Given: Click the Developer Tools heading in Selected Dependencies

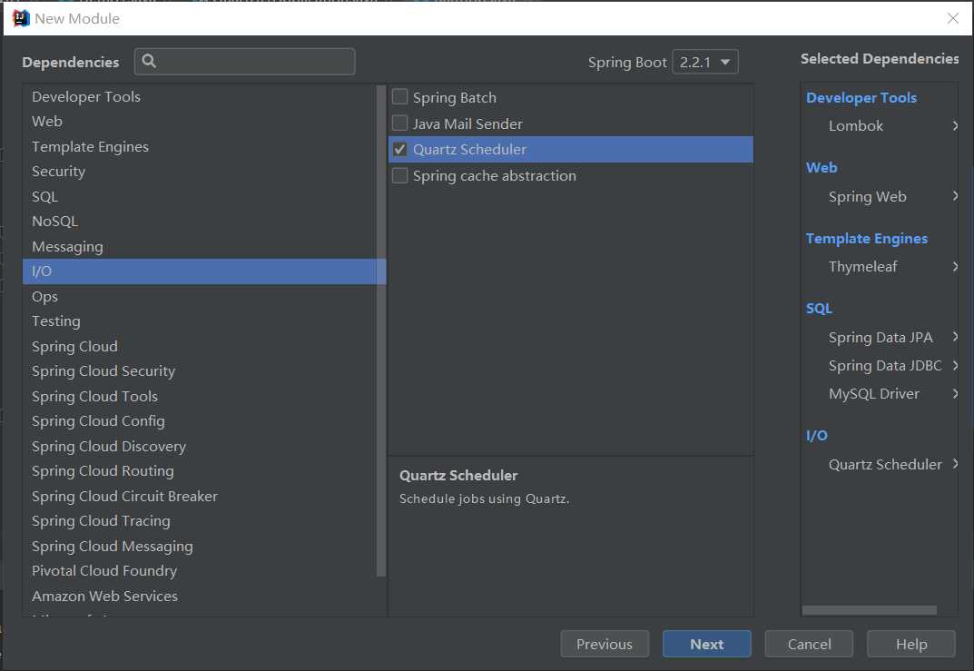Looking at the screenshot, I should coord(861,97).
